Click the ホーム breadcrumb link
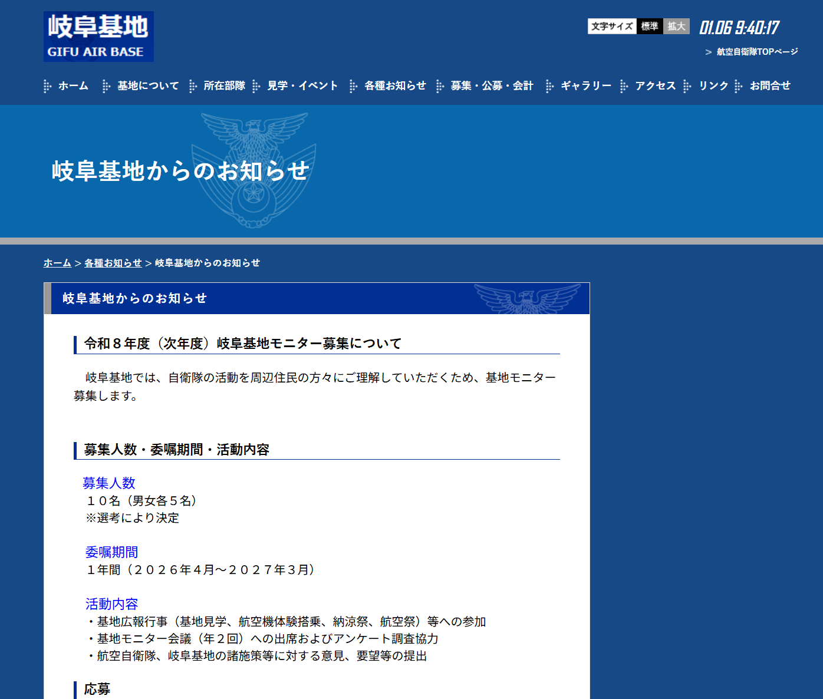This screenshot has height=699, width=823. coord(57,263)
